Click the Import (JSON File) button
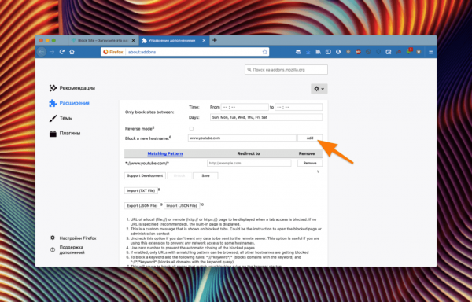Image resolution: width=472 pixels, height=302 pixels. pyautogui.click(x=182, y=206)
